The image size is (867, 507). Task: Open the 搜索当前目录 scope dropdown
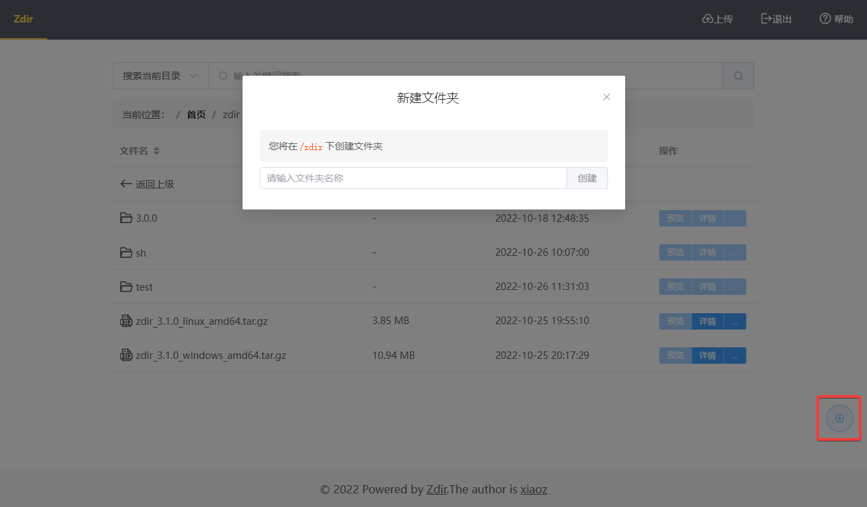161,75
